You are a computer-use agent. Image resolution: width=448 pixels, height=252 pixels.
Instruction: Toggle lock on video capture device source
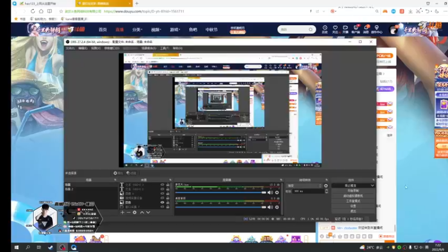pos(167,198)
